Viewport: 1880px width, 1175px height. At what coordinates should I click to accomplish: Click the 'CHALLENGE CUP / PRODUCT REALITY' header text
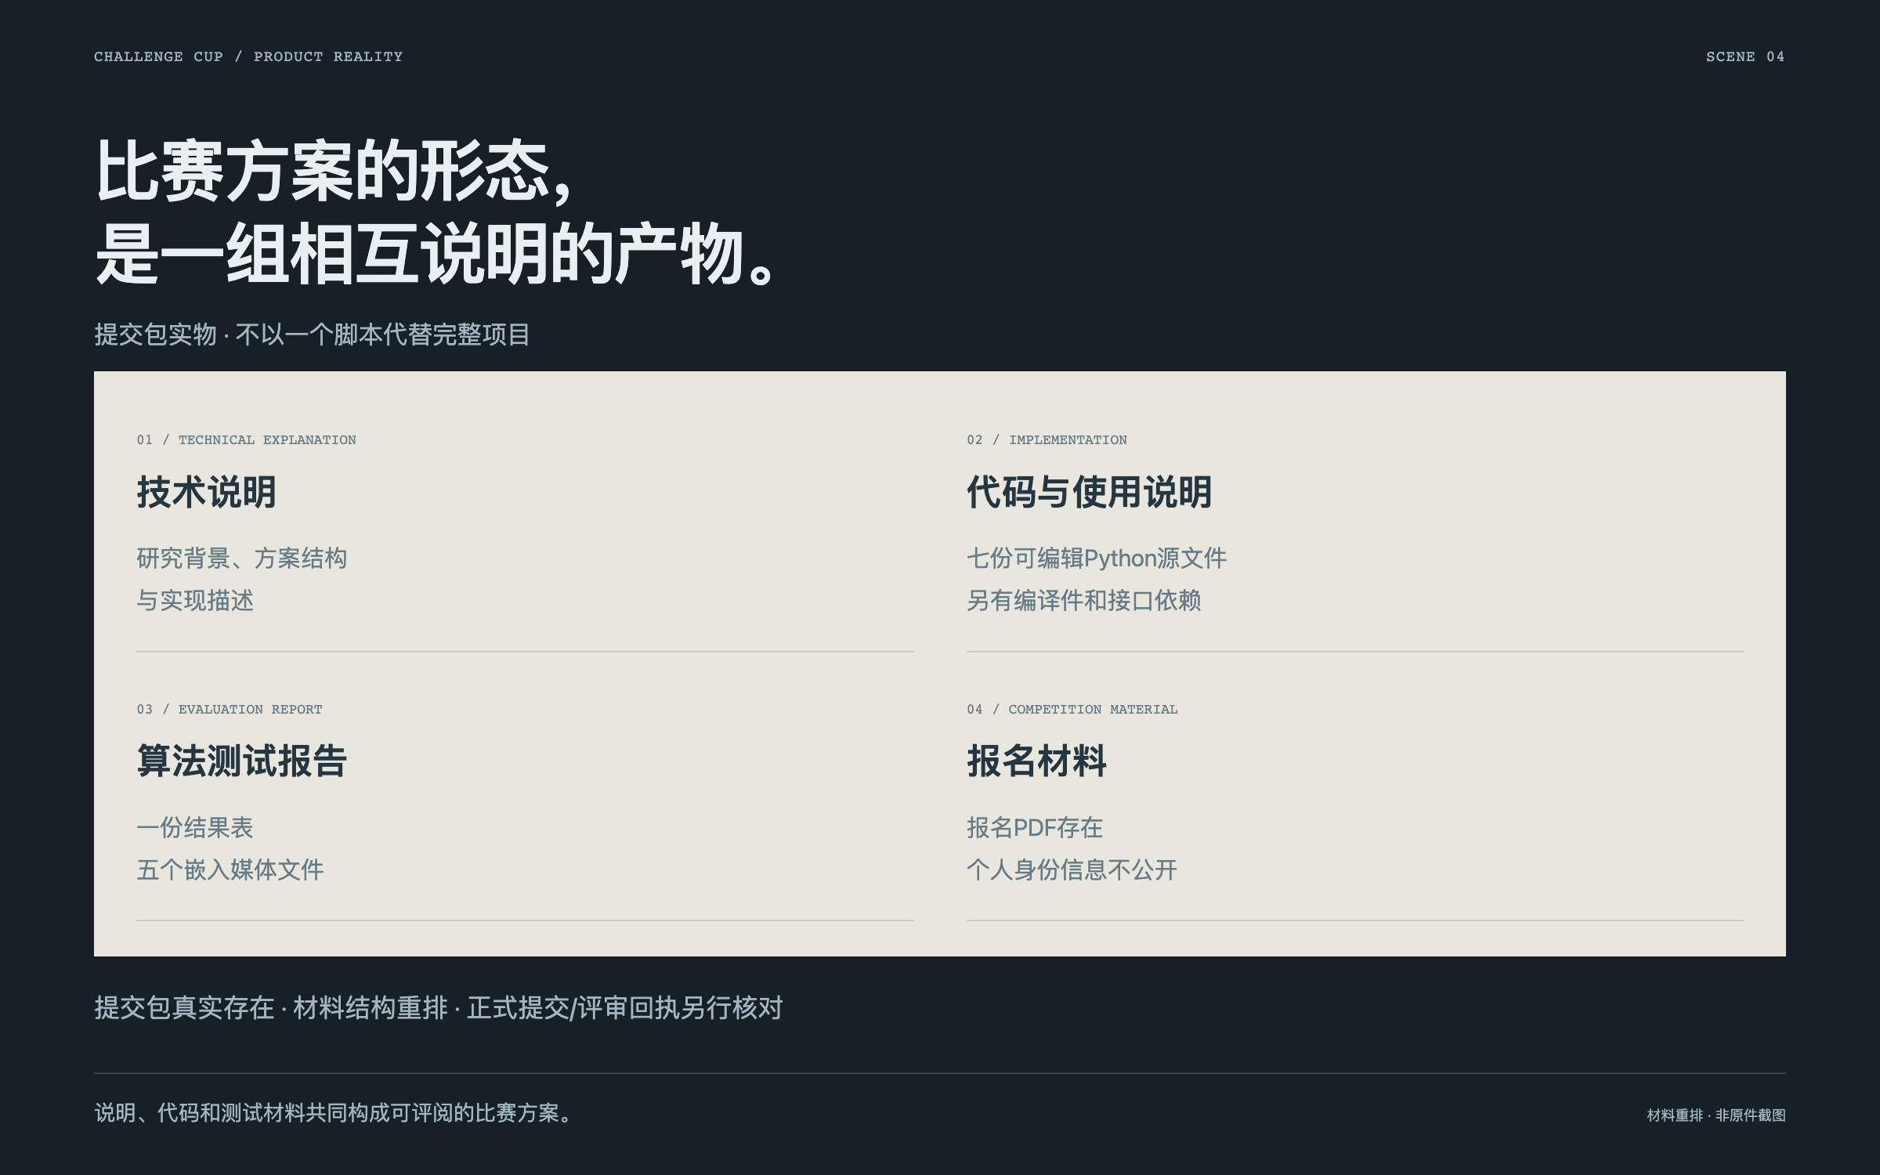tap(248, 56)
